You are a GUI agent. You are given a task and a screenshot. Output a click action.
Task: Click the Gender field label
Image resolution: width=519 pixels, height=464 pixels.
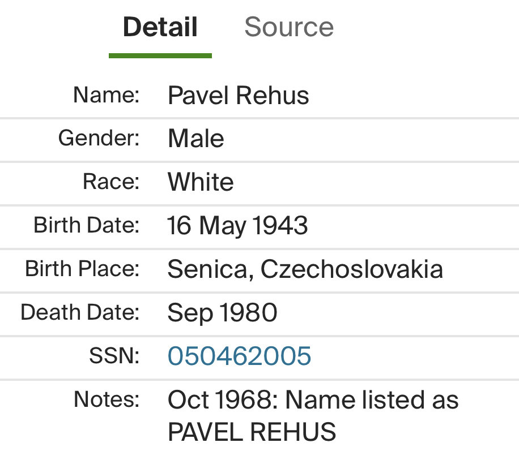coord(99,138)
